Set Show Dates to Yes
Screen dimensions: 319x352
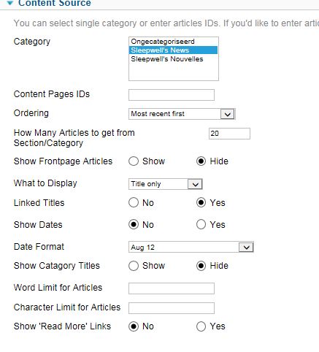pyautogui.click(x=201, y=224)
